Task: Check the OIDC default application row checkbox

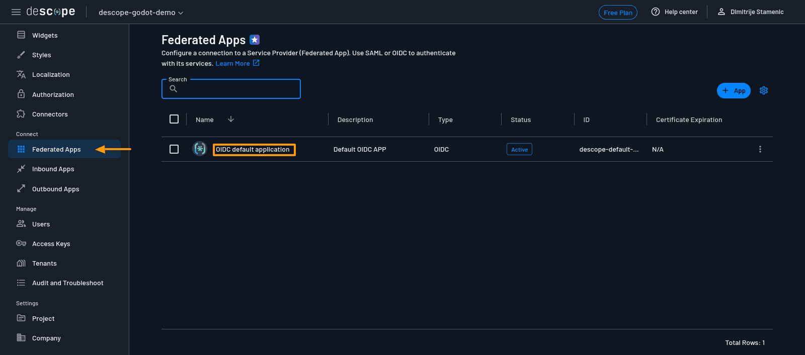Action: [x=174, y=149]
